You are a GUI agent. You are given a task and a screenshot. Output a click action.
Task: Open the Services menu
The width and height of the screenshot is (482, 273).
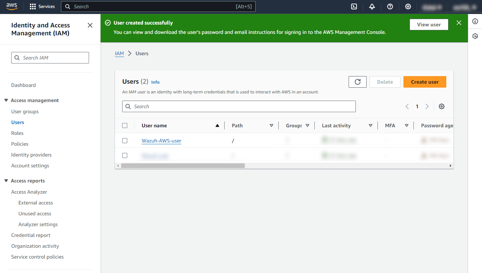point(42,6)
